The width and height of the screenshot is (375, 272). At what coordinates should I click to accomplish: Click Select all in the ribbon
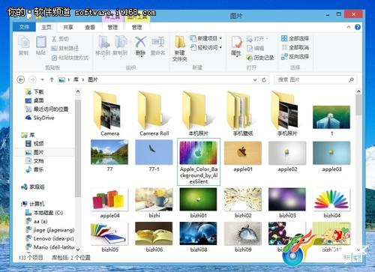click(295, 38)
